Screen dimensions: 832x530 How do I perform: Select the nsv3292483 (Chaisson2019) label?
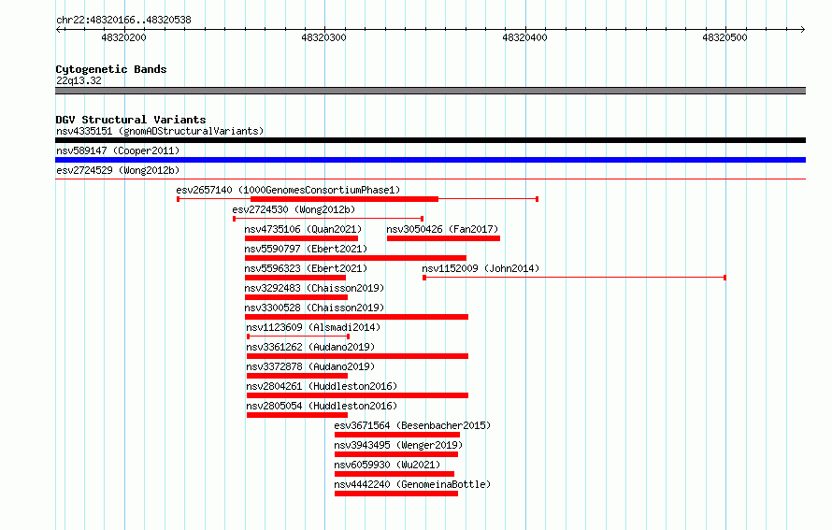(314, 288)
